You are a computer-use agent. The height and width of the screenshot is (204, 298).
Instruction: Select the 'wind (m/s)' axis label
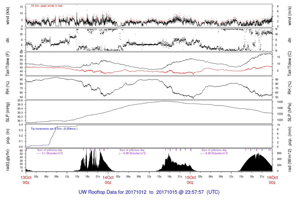pyautogui.click(x=290, y=16)
